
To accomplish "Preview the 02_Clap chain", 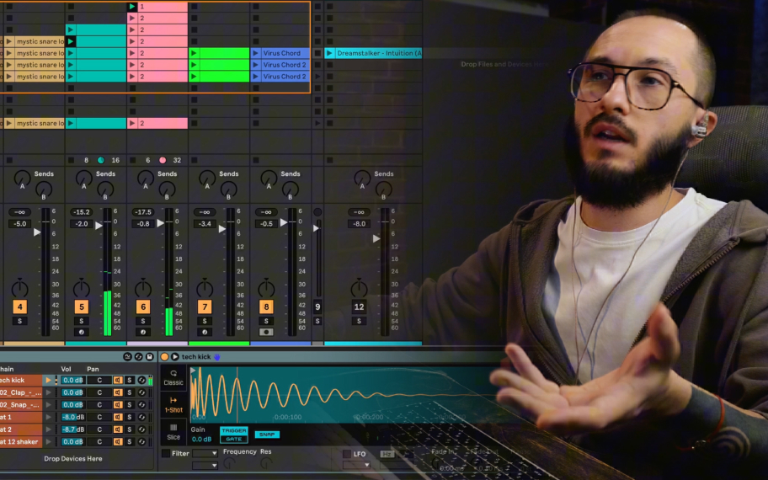I will click(x=48, y=392).
